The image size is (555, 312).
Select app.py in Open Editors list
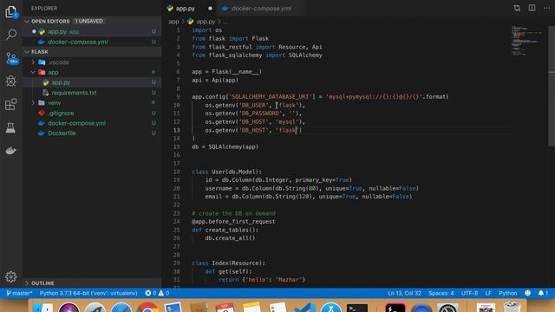coord(92,31)
